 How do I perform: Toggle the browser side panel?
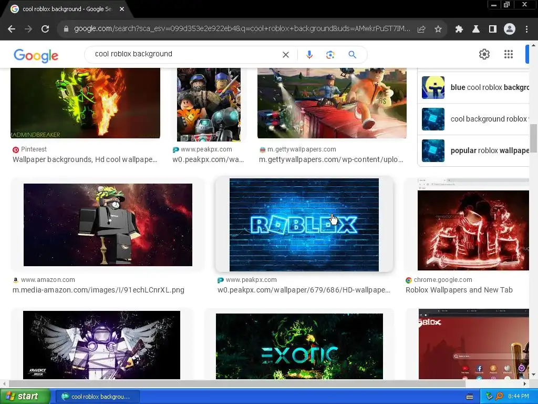(x=493, y=29)
